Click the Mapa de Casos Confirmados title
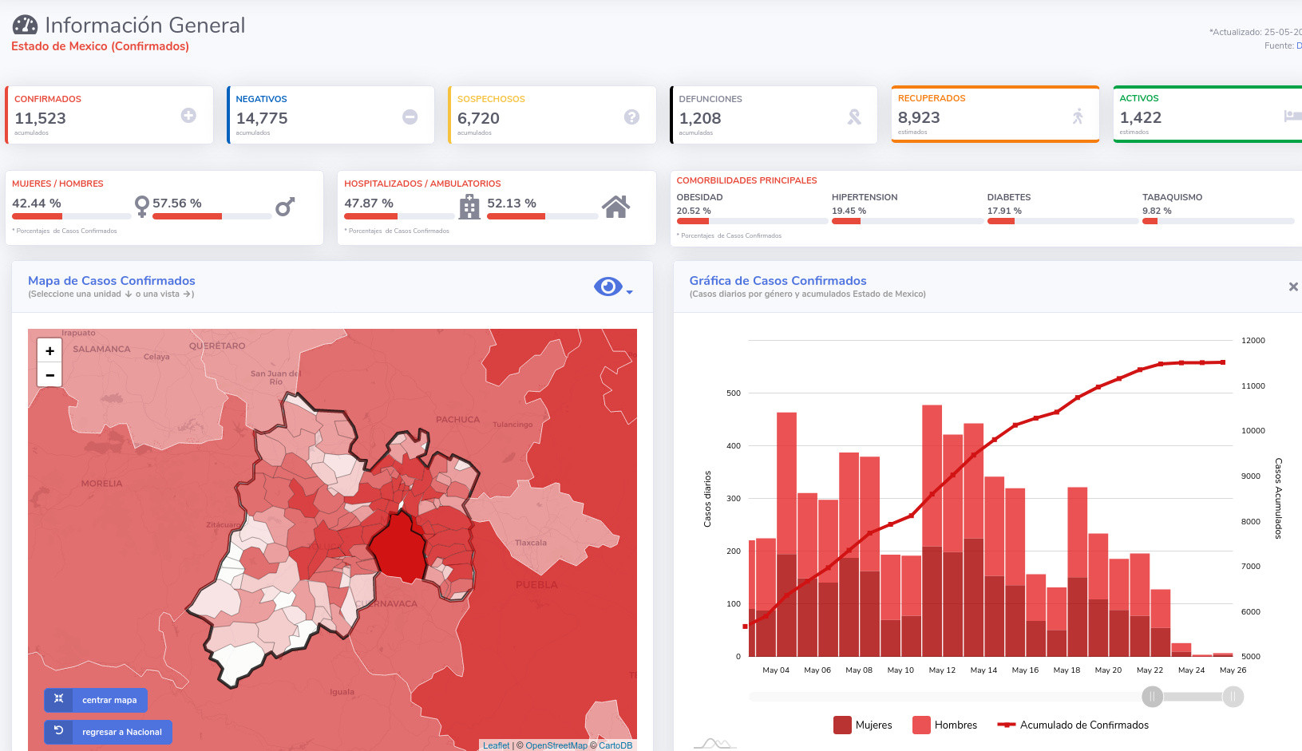This screenshot has height=751, width=1302. click(112, 281)
